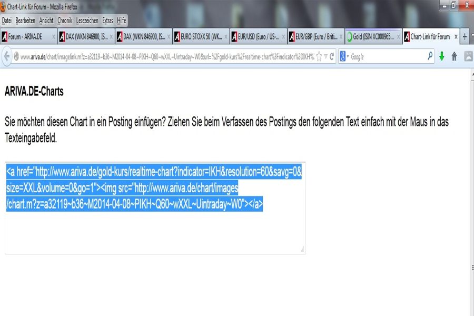
Task: Close the Forum - ARIVA.DE tab
Action: tap(54, 37)
